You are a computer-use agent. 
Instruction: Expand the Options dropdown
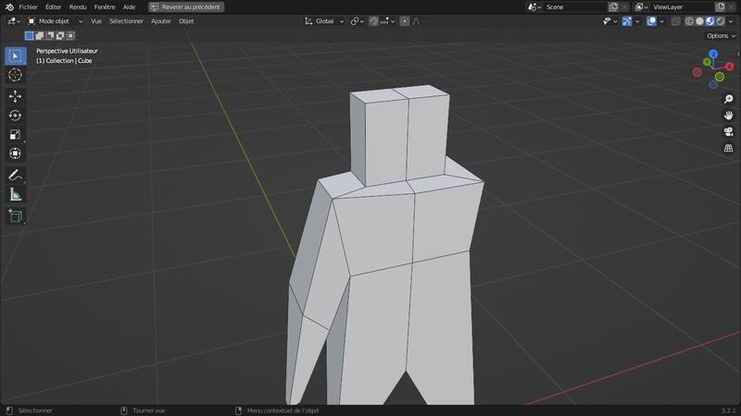click(721, 36)
